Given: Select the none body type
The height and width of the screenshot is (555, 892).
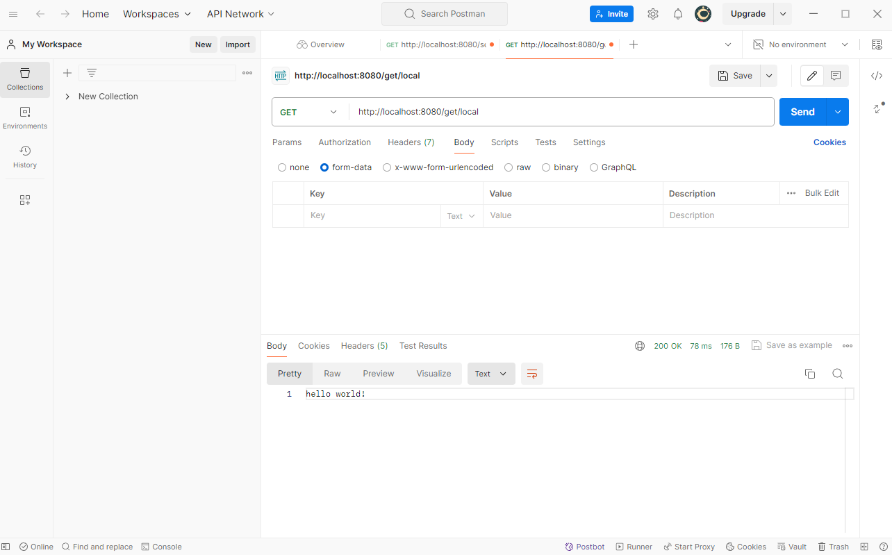Looking at the screenshot, I should 282,167.
